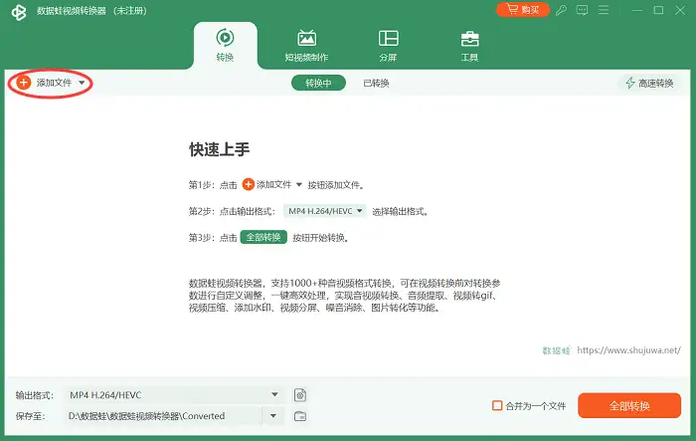The height and width of the screenshot is (441, 696).
Task: Click the app logo icon in title bar
Action: (x=19, y=13)
